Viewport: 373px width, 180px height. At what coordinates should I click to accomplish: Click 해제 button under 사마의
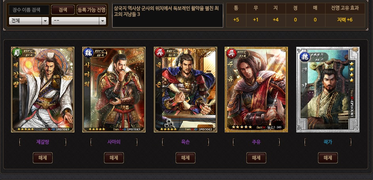coord(114,158)
